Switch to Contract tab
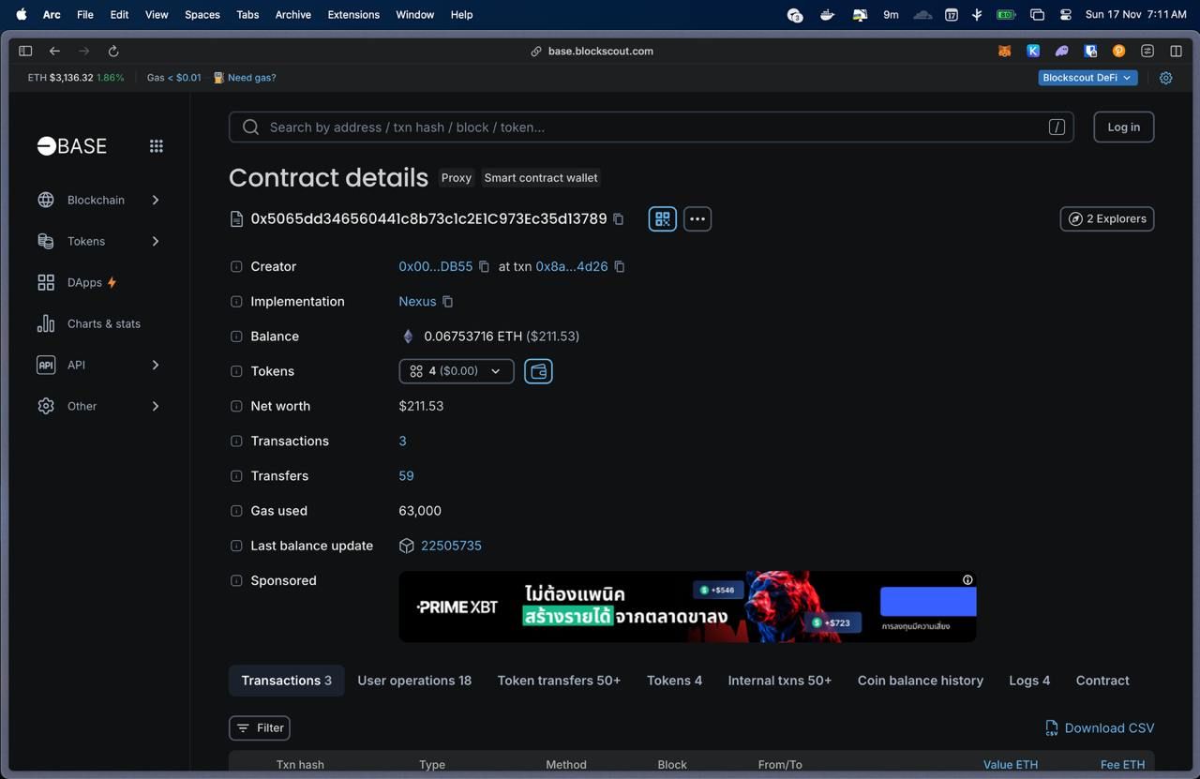This screenshot has width=1200, height=779. point(1102,681)
